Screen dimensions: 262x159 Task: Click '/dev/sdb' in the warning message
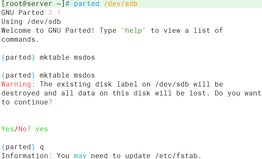172,84
